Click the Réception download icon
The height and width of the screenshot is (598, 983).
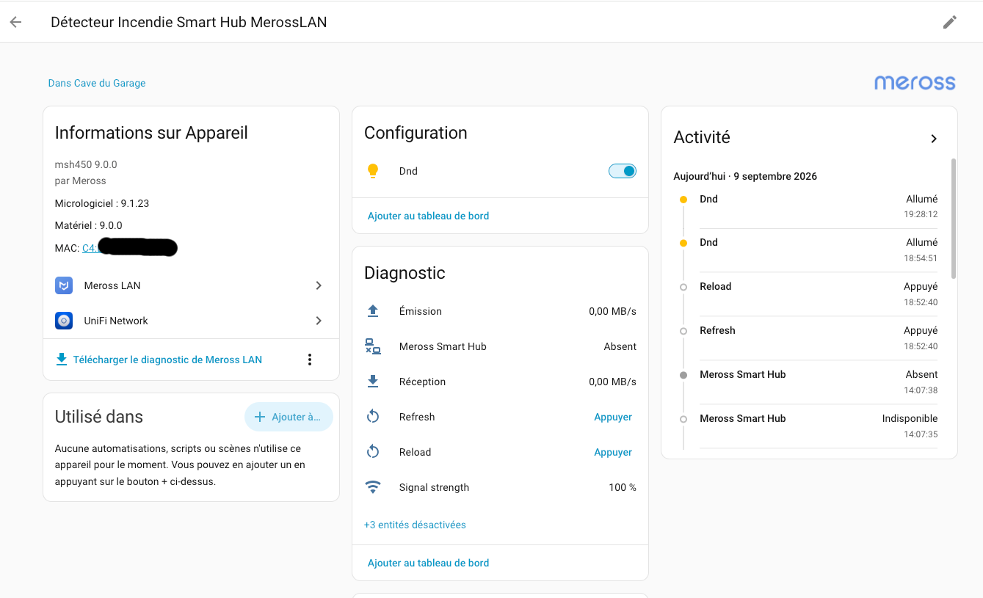373,382
